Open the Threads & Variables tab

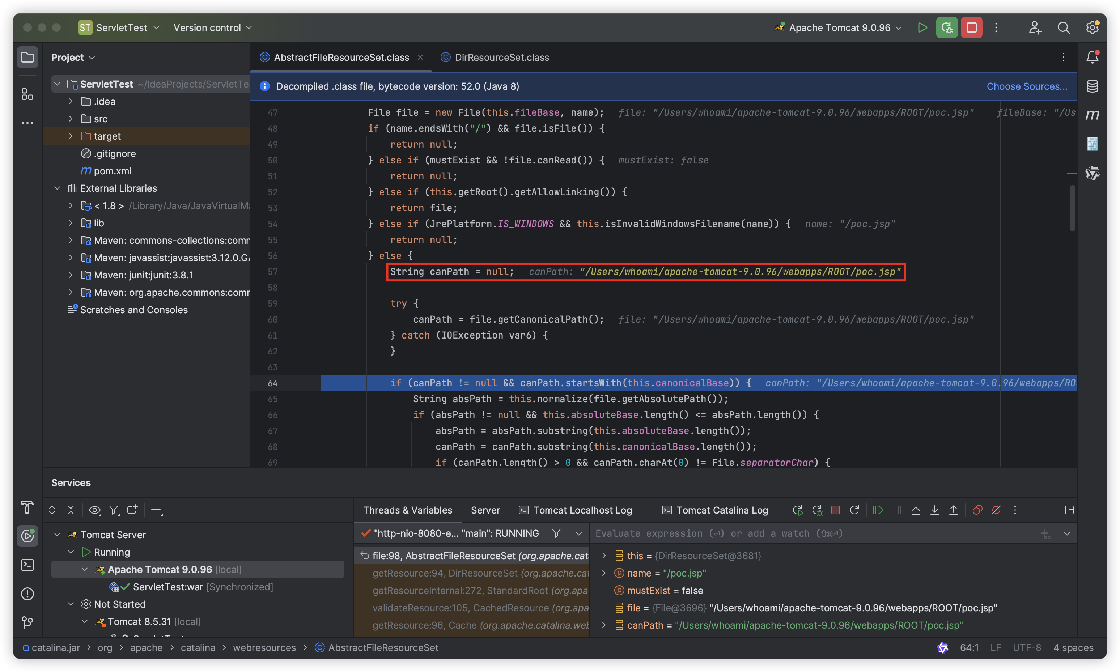pos(408,510)
